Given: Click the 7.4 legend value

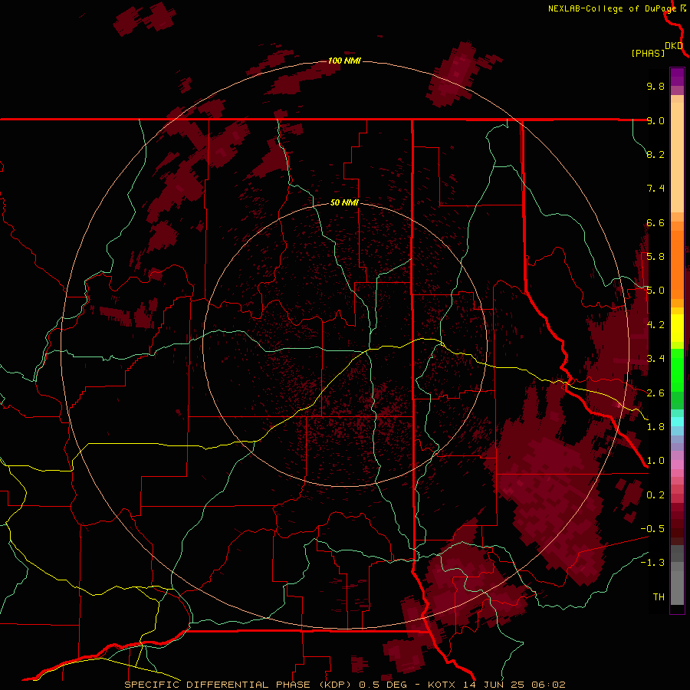Looking at the screenshot, I should click(x=655, y=189).
